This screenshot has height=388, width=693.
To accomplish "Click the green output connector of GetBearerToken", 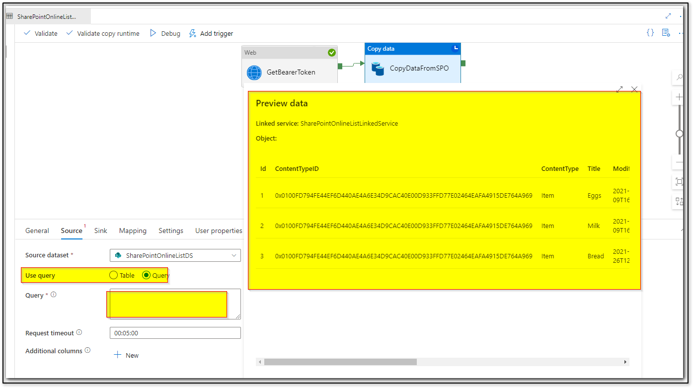I will point(340,66).
